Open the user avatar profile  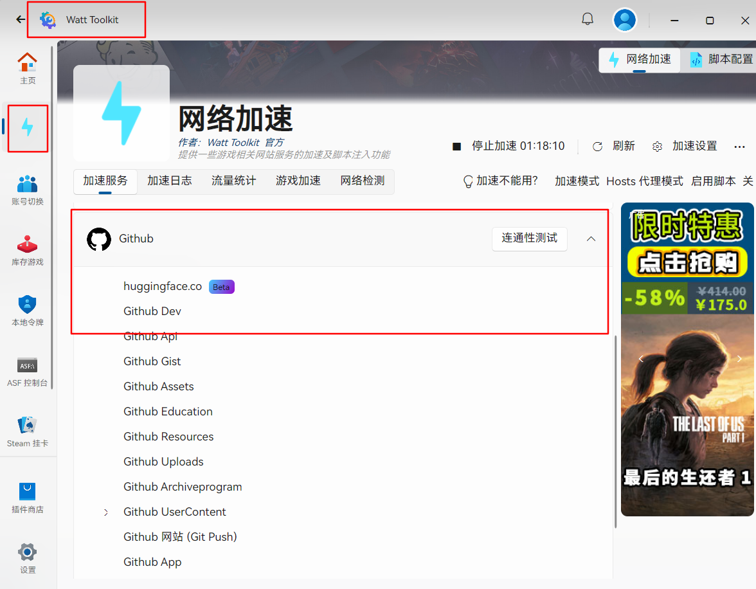pyautogui.click(x=624, y=21)
